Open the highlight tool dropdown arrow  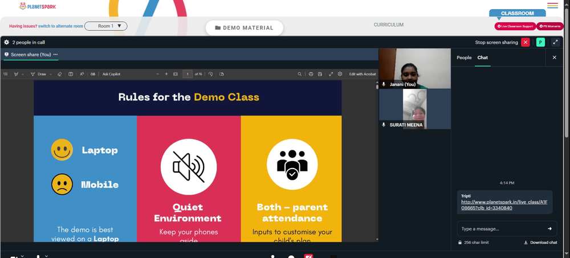pyautogui.click(x=23, y=74)
